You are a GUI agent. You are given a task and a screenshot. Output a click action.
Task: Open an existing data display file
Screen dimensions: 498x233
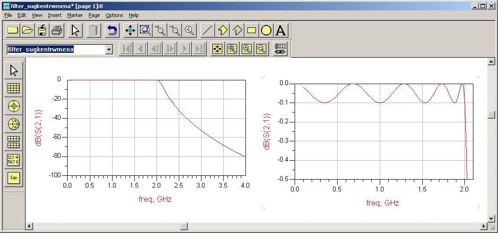point(27,30)
